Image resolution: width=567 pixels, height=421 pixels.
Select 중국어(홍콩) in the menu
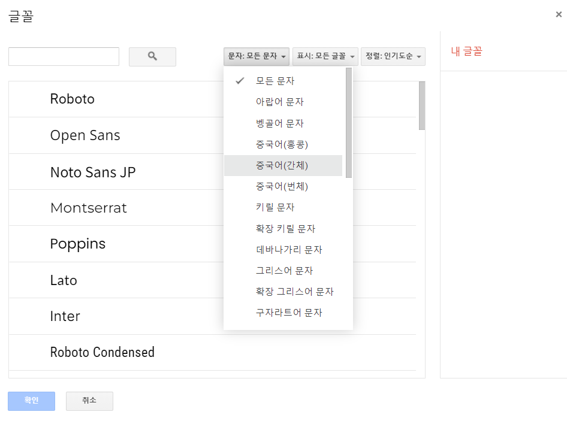point(283,144)
